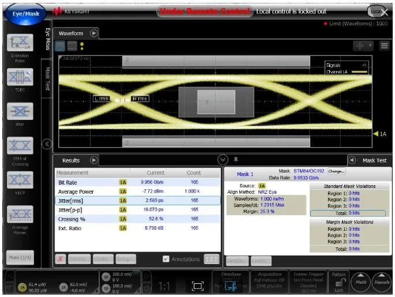Switch to the Eye Meas side tab

pos(47,39)
